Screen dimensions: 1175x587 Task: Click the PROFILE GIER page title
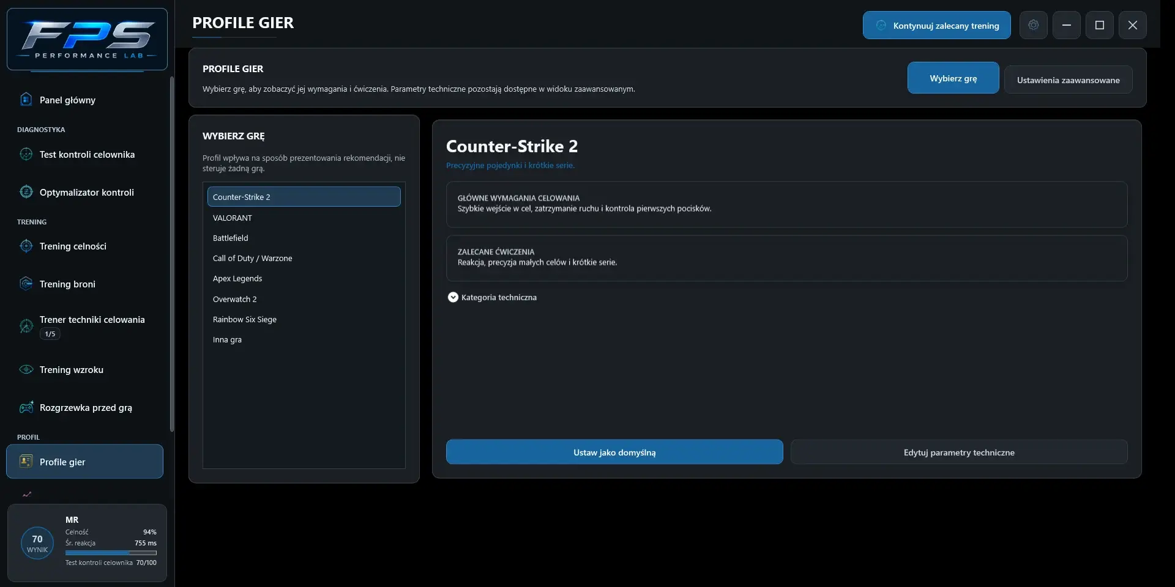(243, 23)
